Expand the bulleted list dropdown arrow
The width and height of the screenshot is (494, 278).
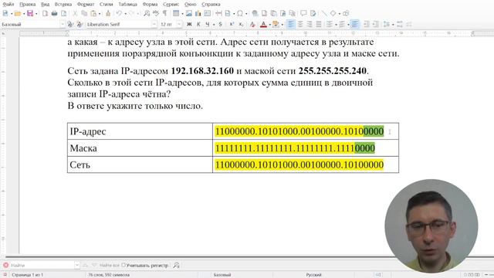tap(336, 25)
